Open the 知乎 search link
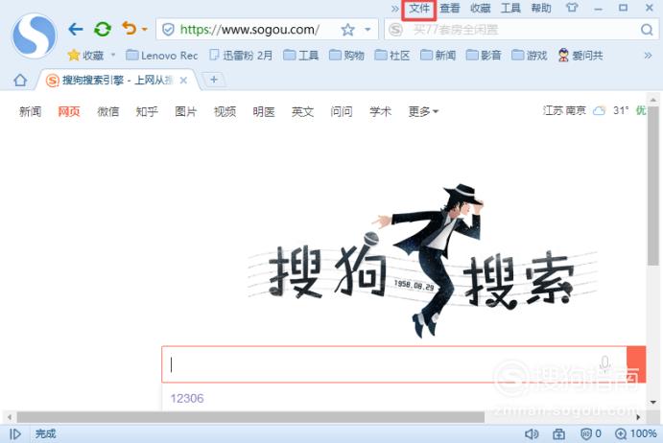 147,111
